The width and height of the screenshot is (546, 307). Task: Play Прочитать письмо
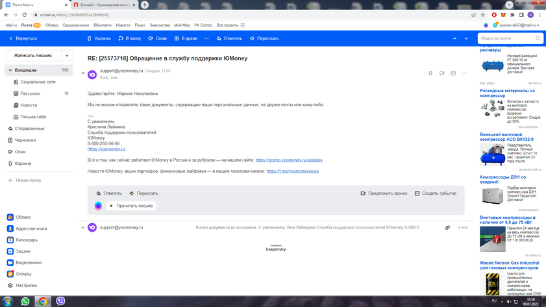point(131,206)
